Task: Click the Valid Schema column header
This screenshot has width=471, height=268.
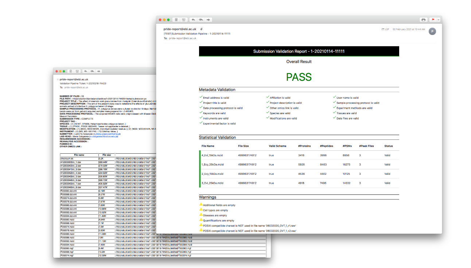Action: (x=277, y=146)
